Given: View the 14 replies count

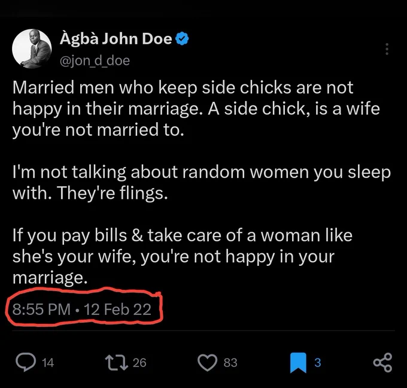Looking at the screenshot, I should [48, 363].
